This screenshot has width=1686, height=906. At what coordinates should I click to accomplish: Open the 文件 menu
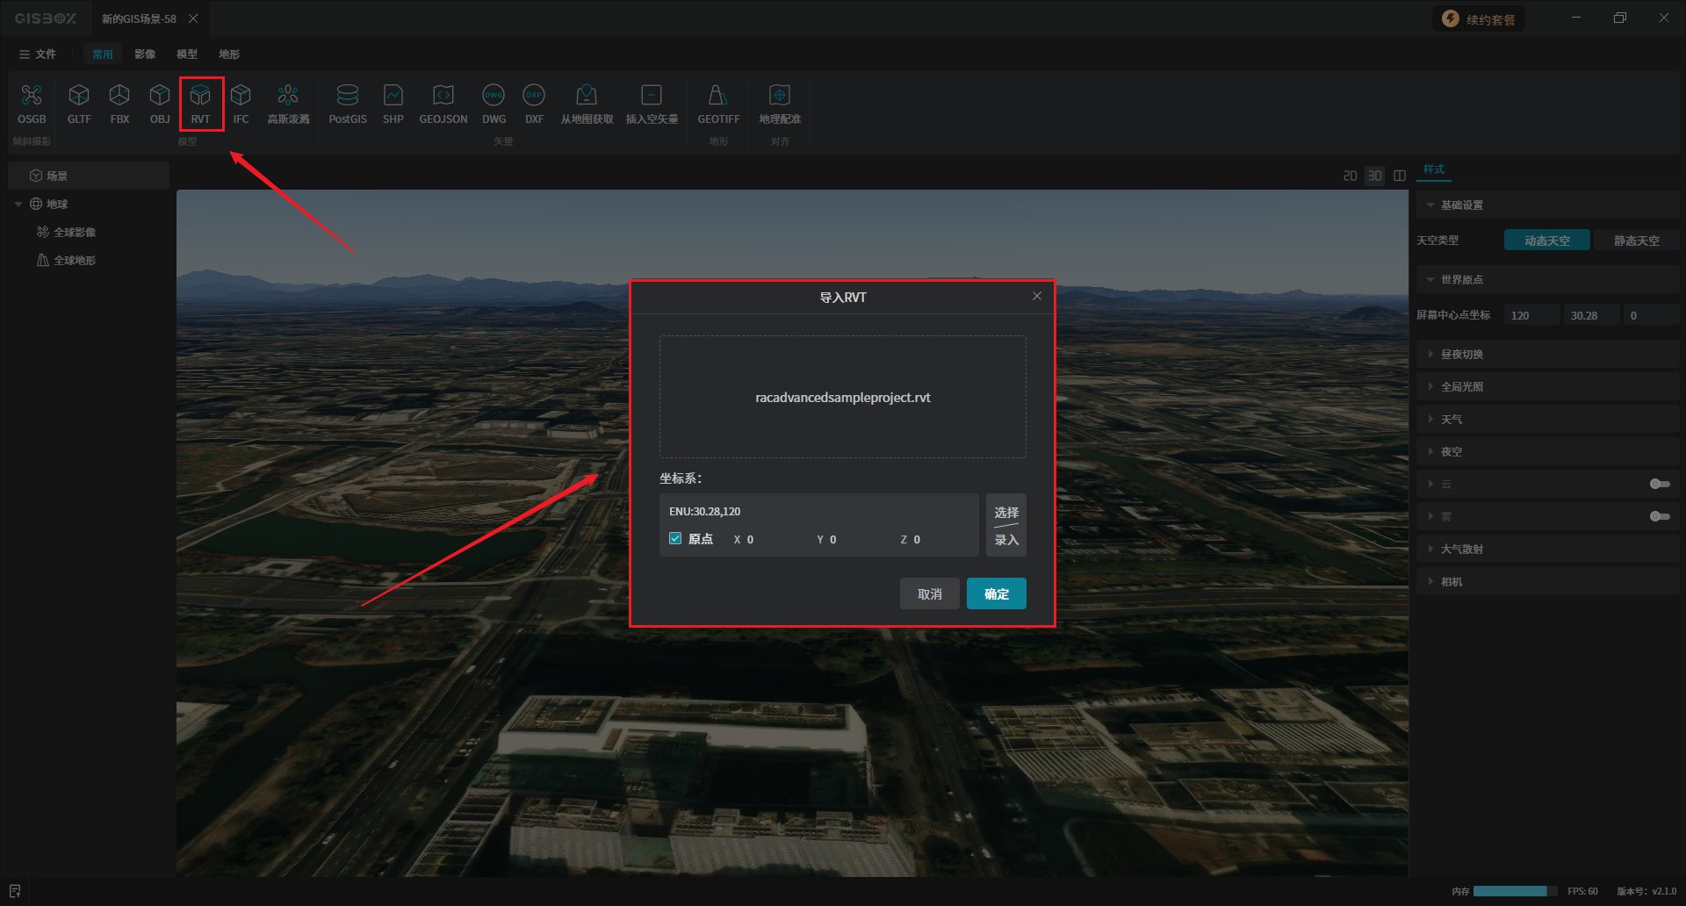[38, 54]
